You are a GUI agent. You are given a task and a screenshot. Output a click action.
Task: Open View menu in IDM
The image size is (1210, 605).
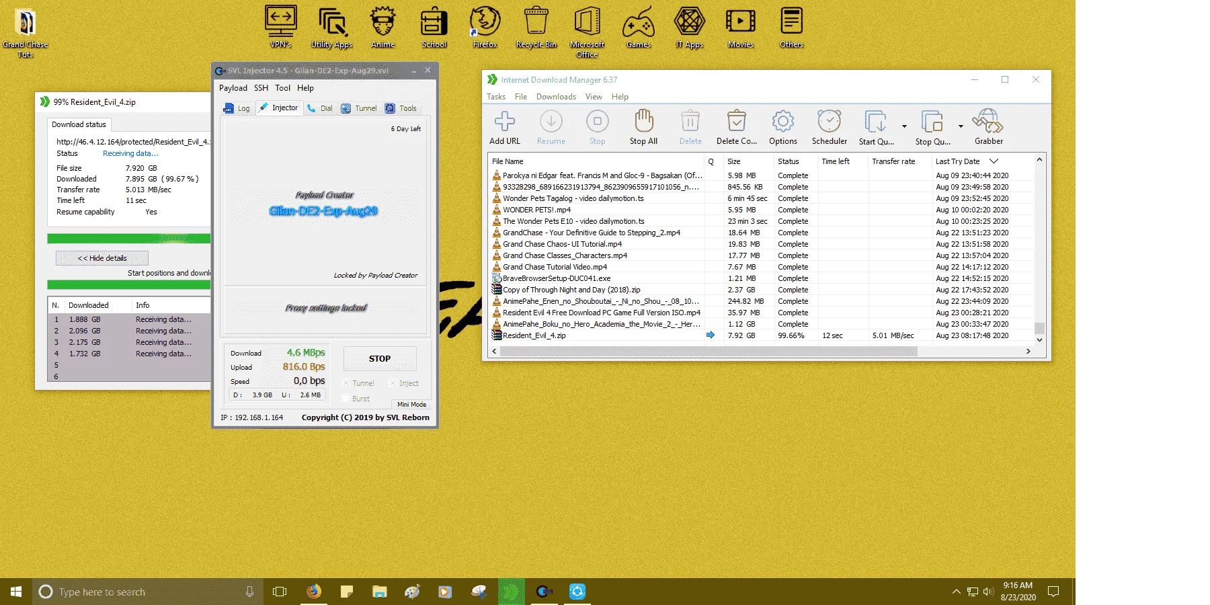594,97
